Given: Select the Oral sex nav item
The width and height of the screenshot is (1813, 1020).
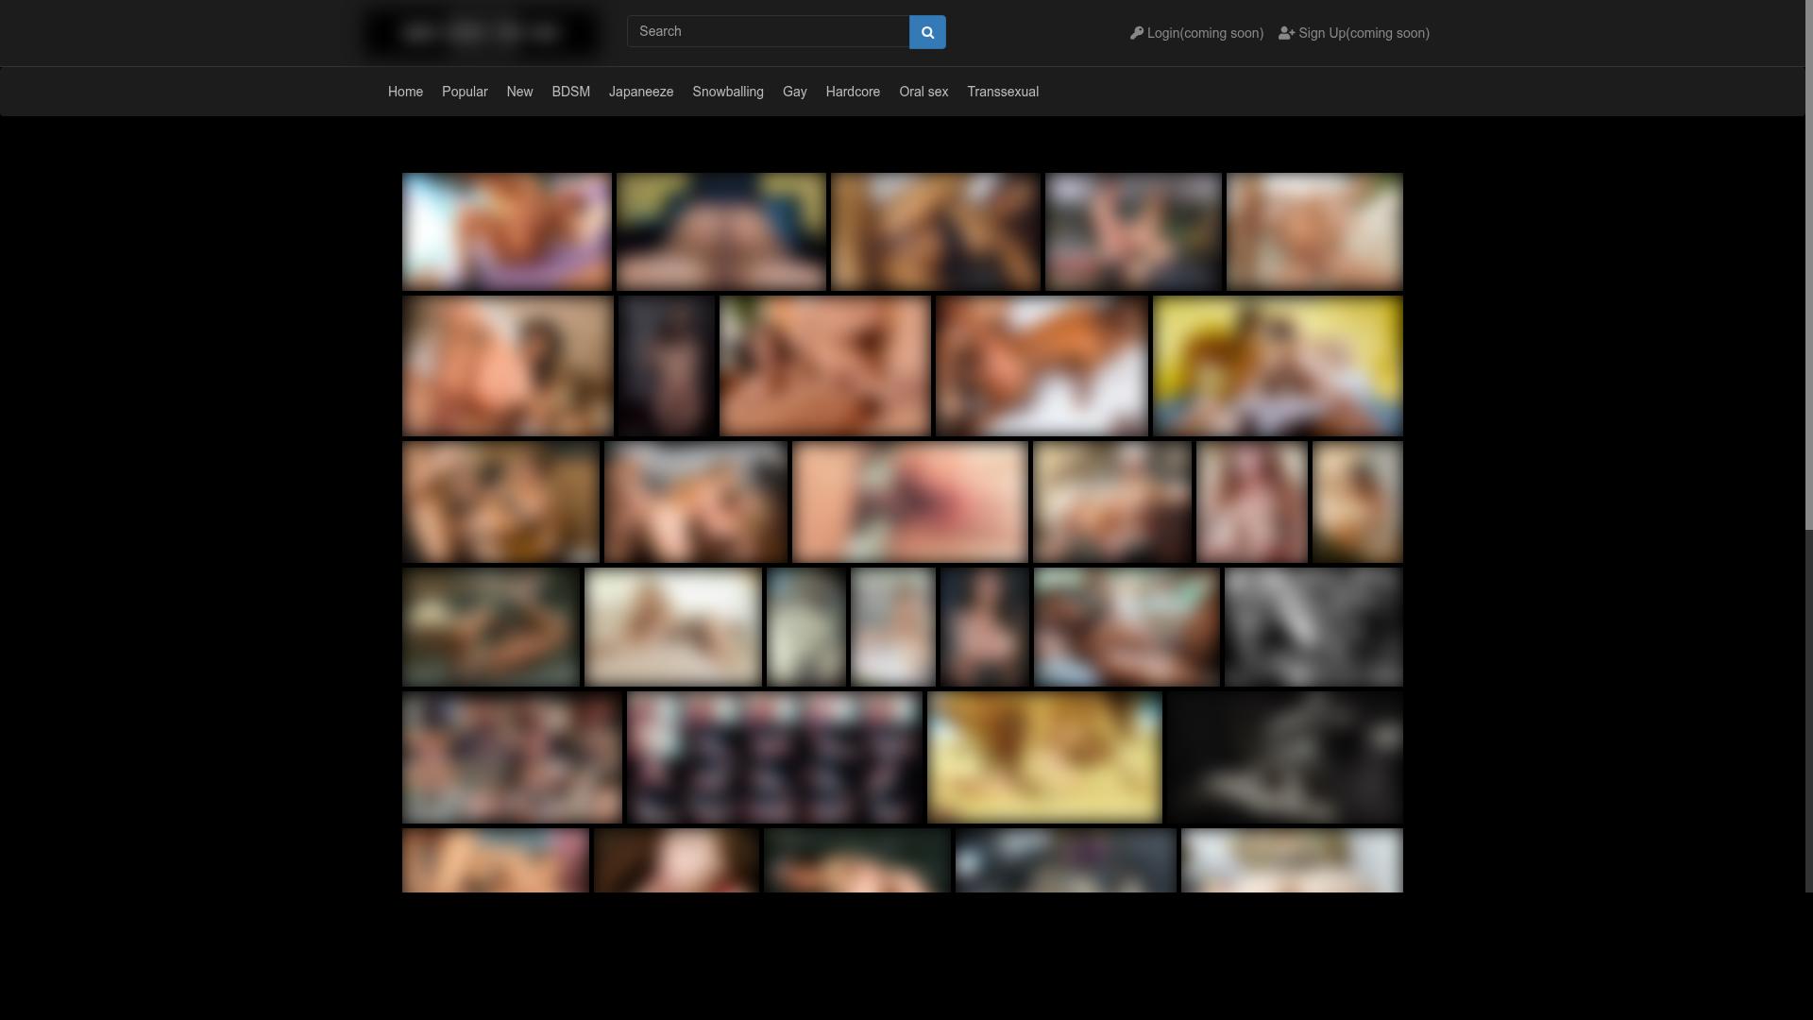Looking at the screenshot, I should coord(923,92).
